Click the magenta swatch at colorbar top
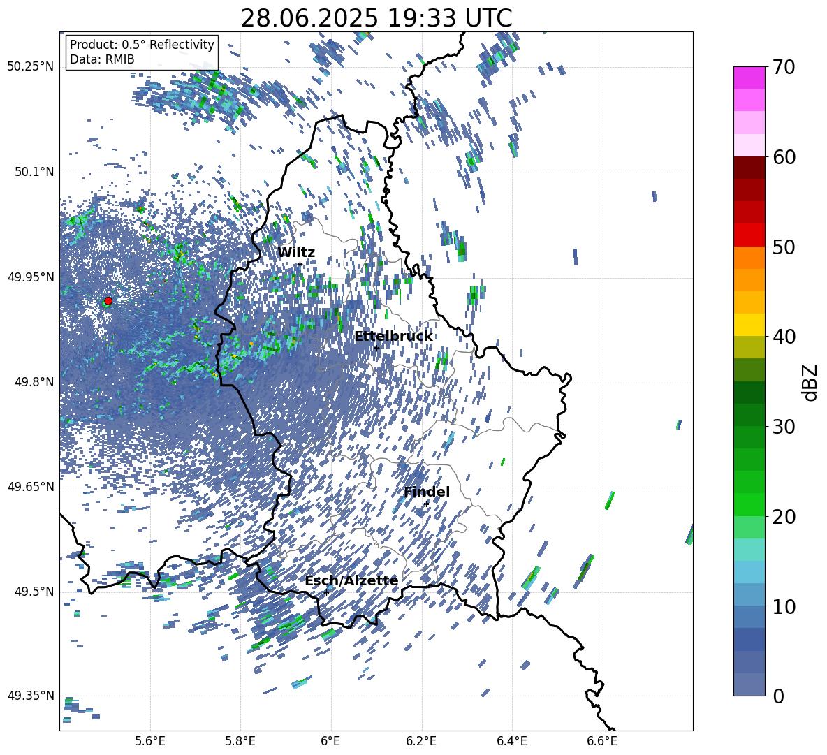This screenshot has height=755, width=827. tap(749, 78)
